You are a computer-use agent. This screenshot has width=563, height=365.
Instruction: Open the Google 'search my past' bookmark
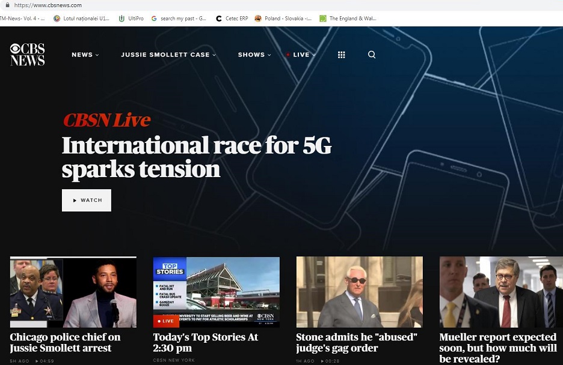[179, 18]
